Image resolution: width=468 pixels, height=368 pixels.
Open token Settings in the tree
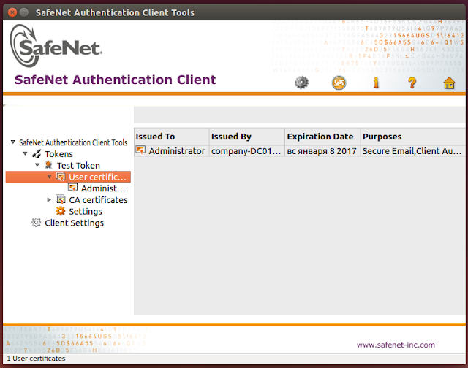click(86, 211)
